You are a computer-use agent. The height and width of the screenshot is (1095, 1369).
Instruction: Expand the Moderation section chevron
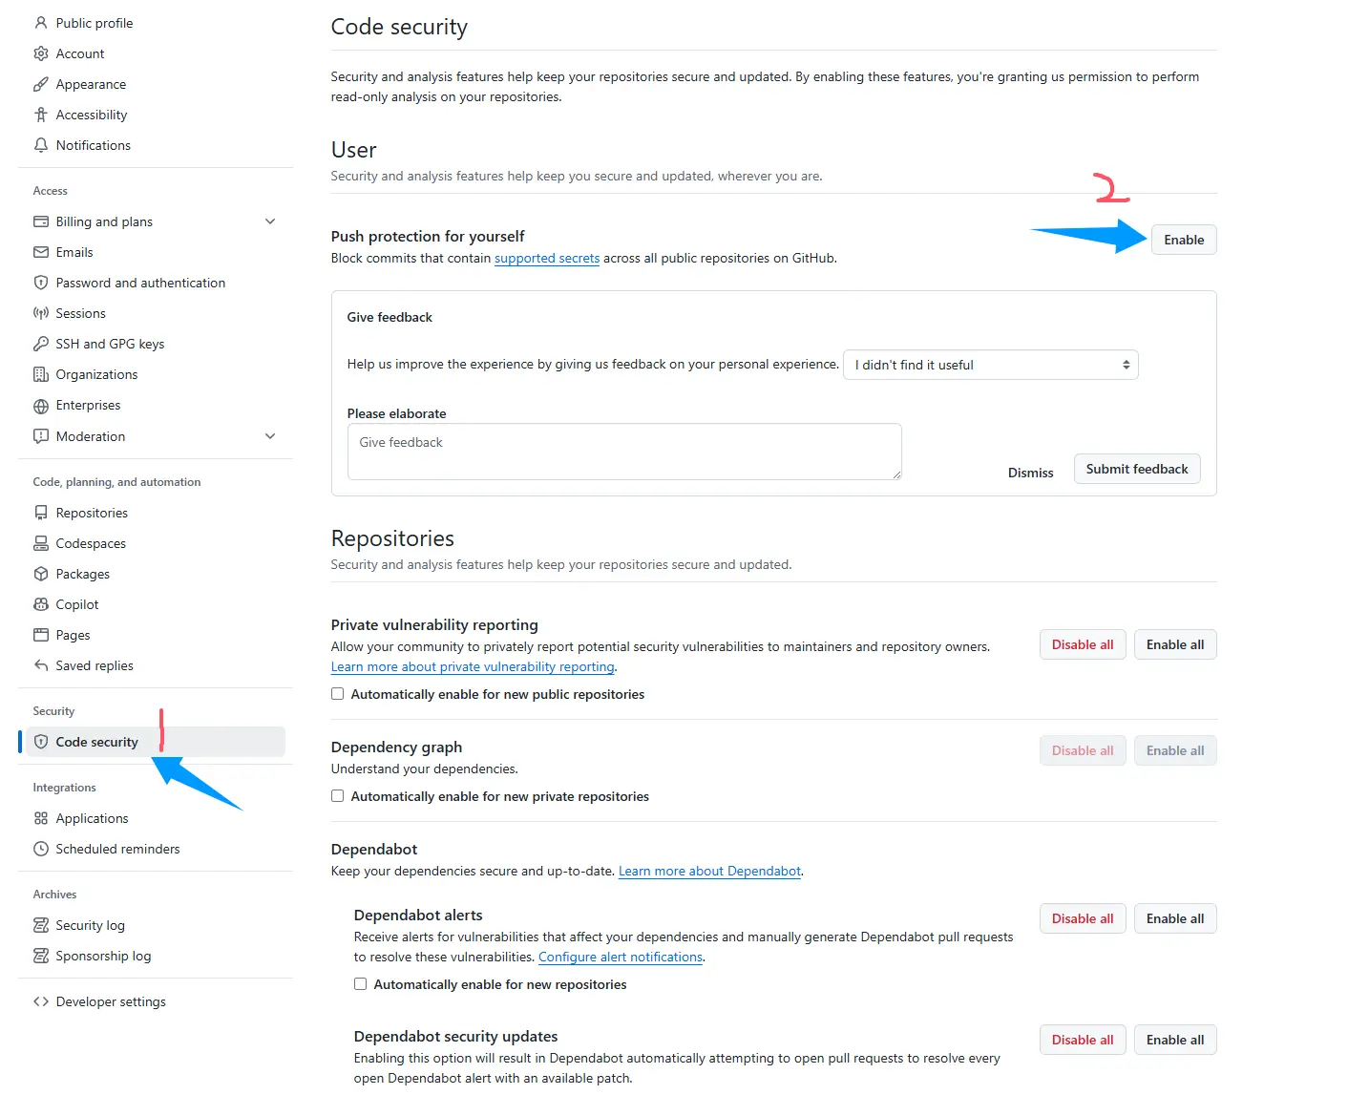[x=270, y=436]
